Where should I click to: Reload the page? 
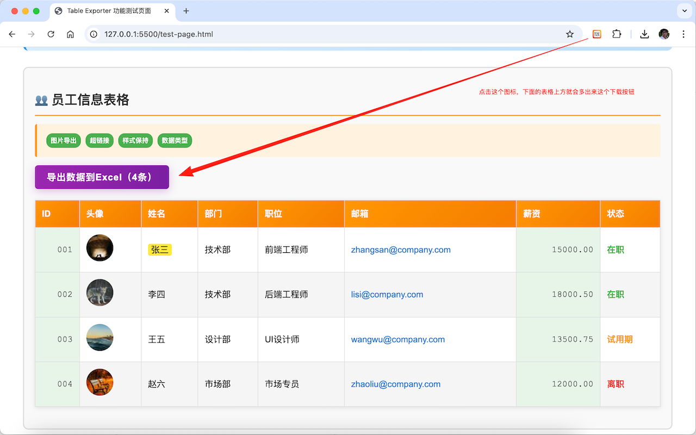(x=51, y=34)
